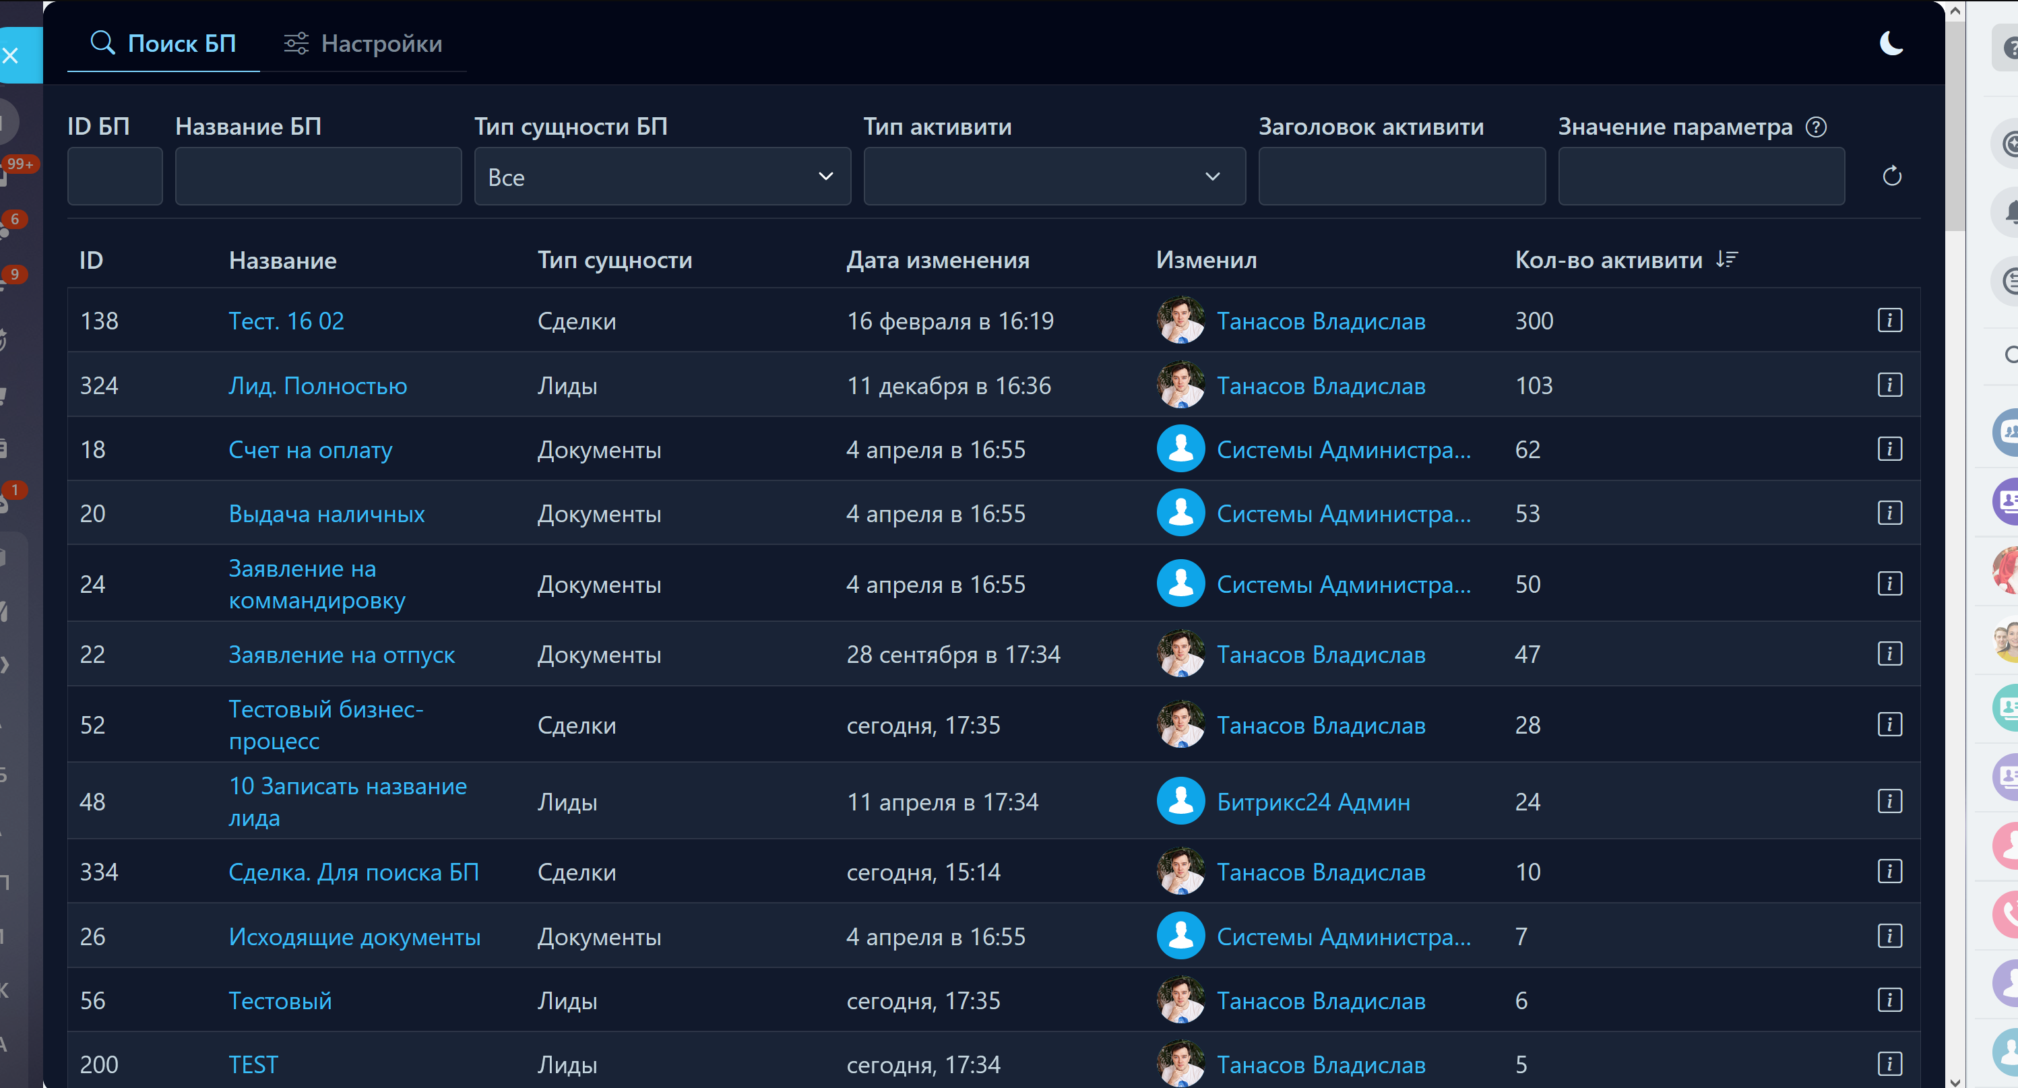Open the Тип активити dropdown
The image size is (2018, 1088).
point(1054,177)
